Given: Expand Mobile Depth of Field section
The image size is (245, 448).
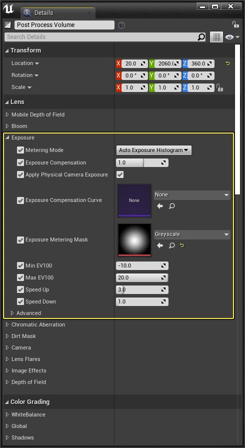Looking at the screenshot, I should point(7,115).
